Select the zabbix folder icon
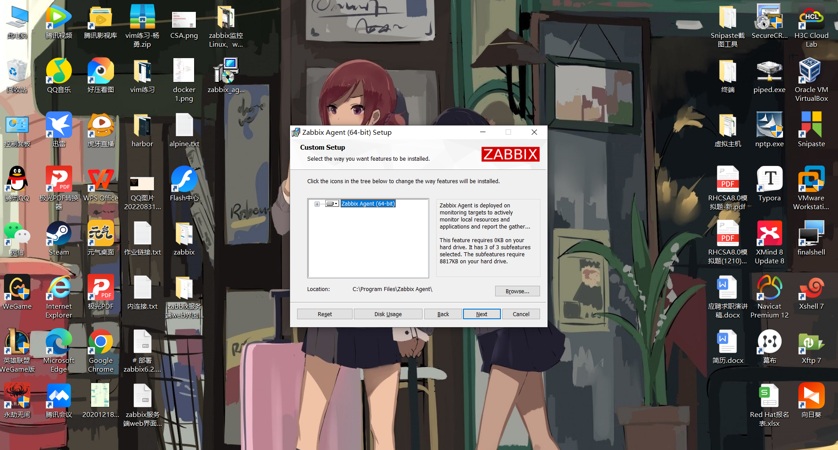This screenshot has height=450, width=838. [184, 239]
